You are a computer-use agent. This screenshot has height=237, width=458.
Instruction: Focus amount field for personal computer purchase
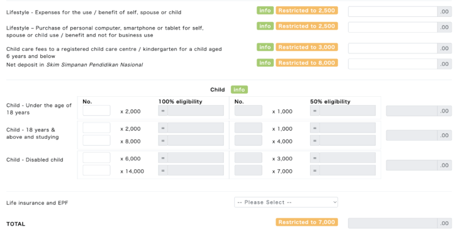(x=393, y=27)
